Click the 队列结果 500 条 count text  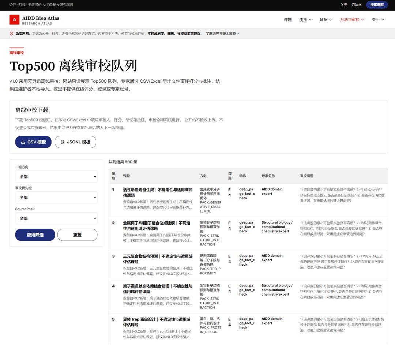pos(123,162)
